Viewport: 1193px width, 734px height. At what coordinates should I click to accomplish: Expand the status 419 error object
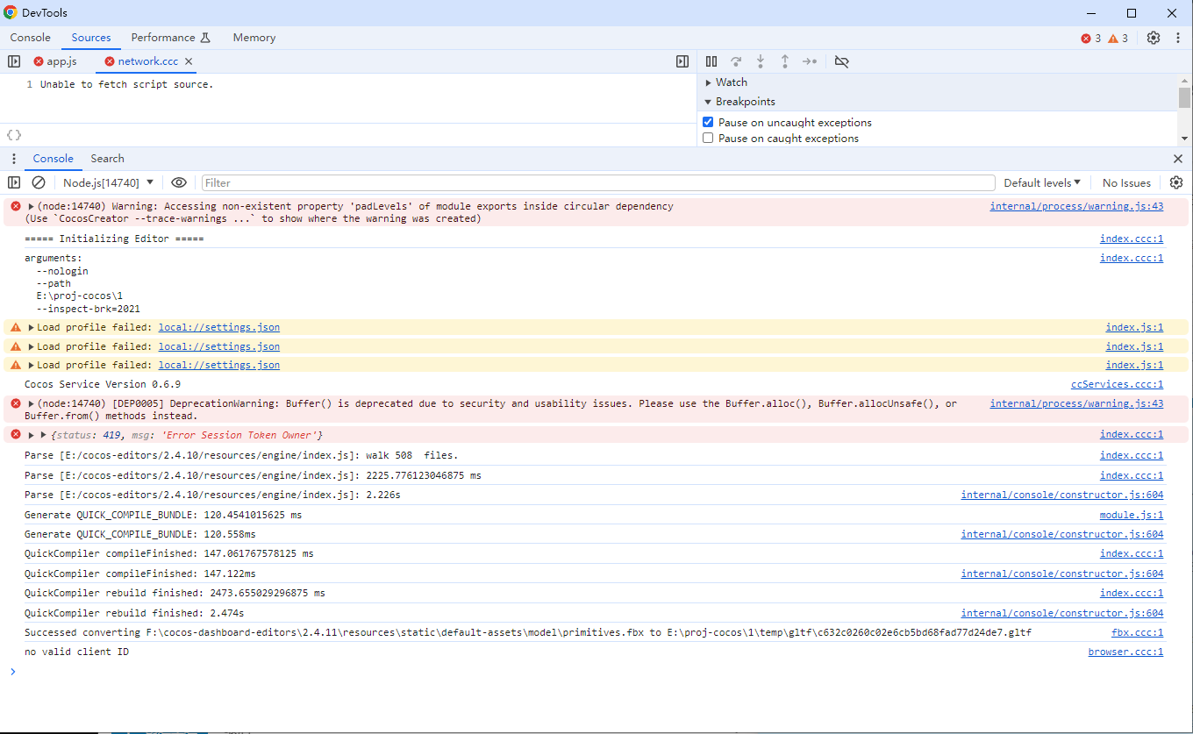[x=31, y=435]
